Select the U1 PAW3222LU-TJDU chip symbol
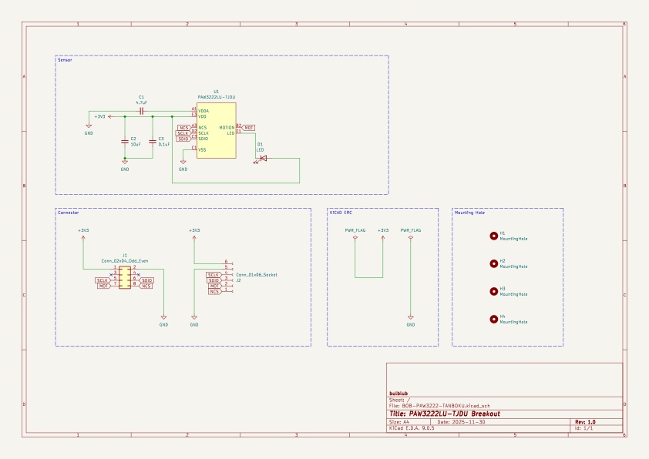Viewport: 649px width, 459px height. click(x=216, y=130)
